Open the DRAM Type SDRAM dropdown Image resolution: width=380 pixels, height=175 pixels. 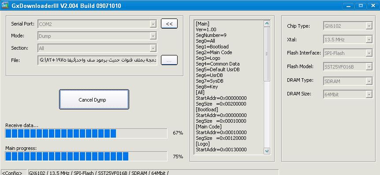tap(347, 81)
